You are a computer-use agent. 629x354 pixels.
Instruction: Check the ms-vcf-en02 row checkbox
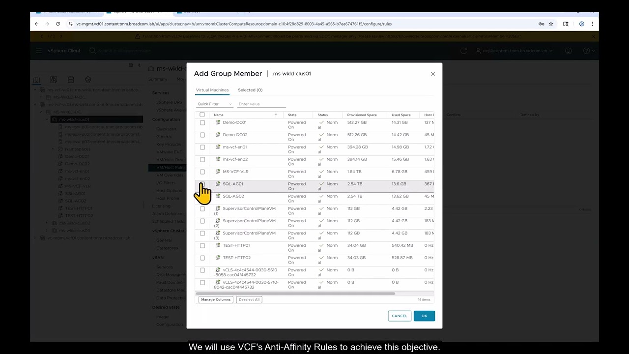(202, 159)
